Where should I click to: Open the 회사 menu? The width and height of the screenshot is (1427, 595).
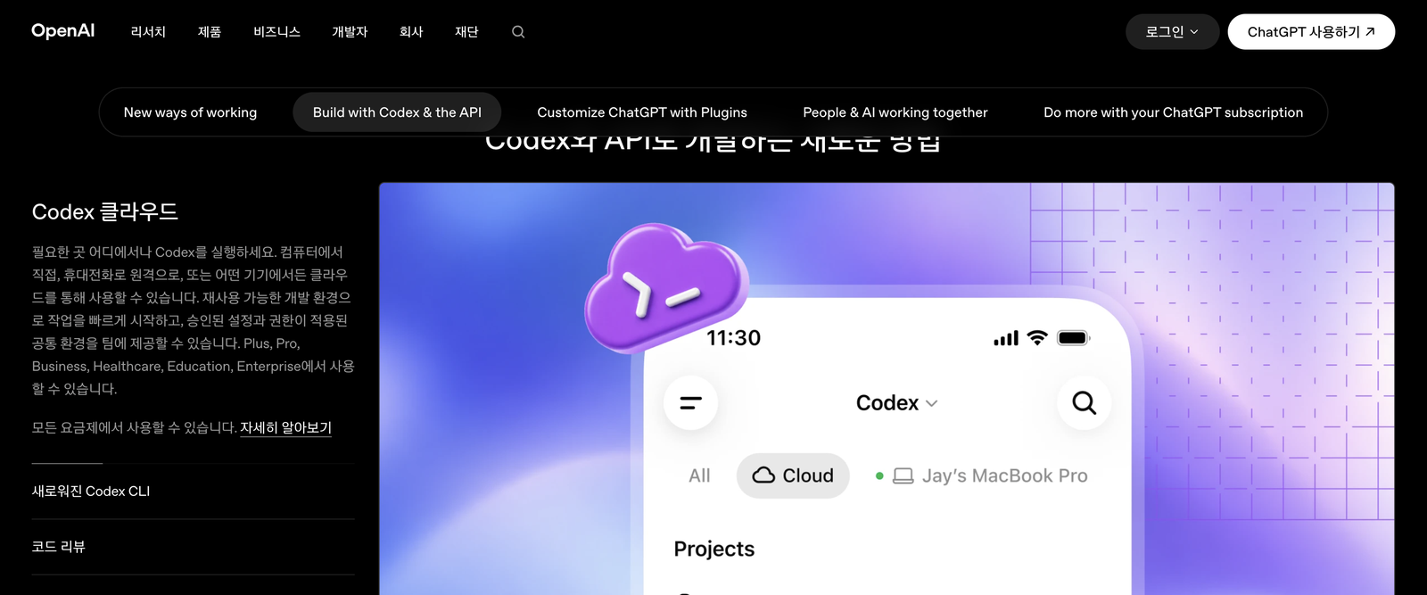pyautogui.click(x=411, y=32)
